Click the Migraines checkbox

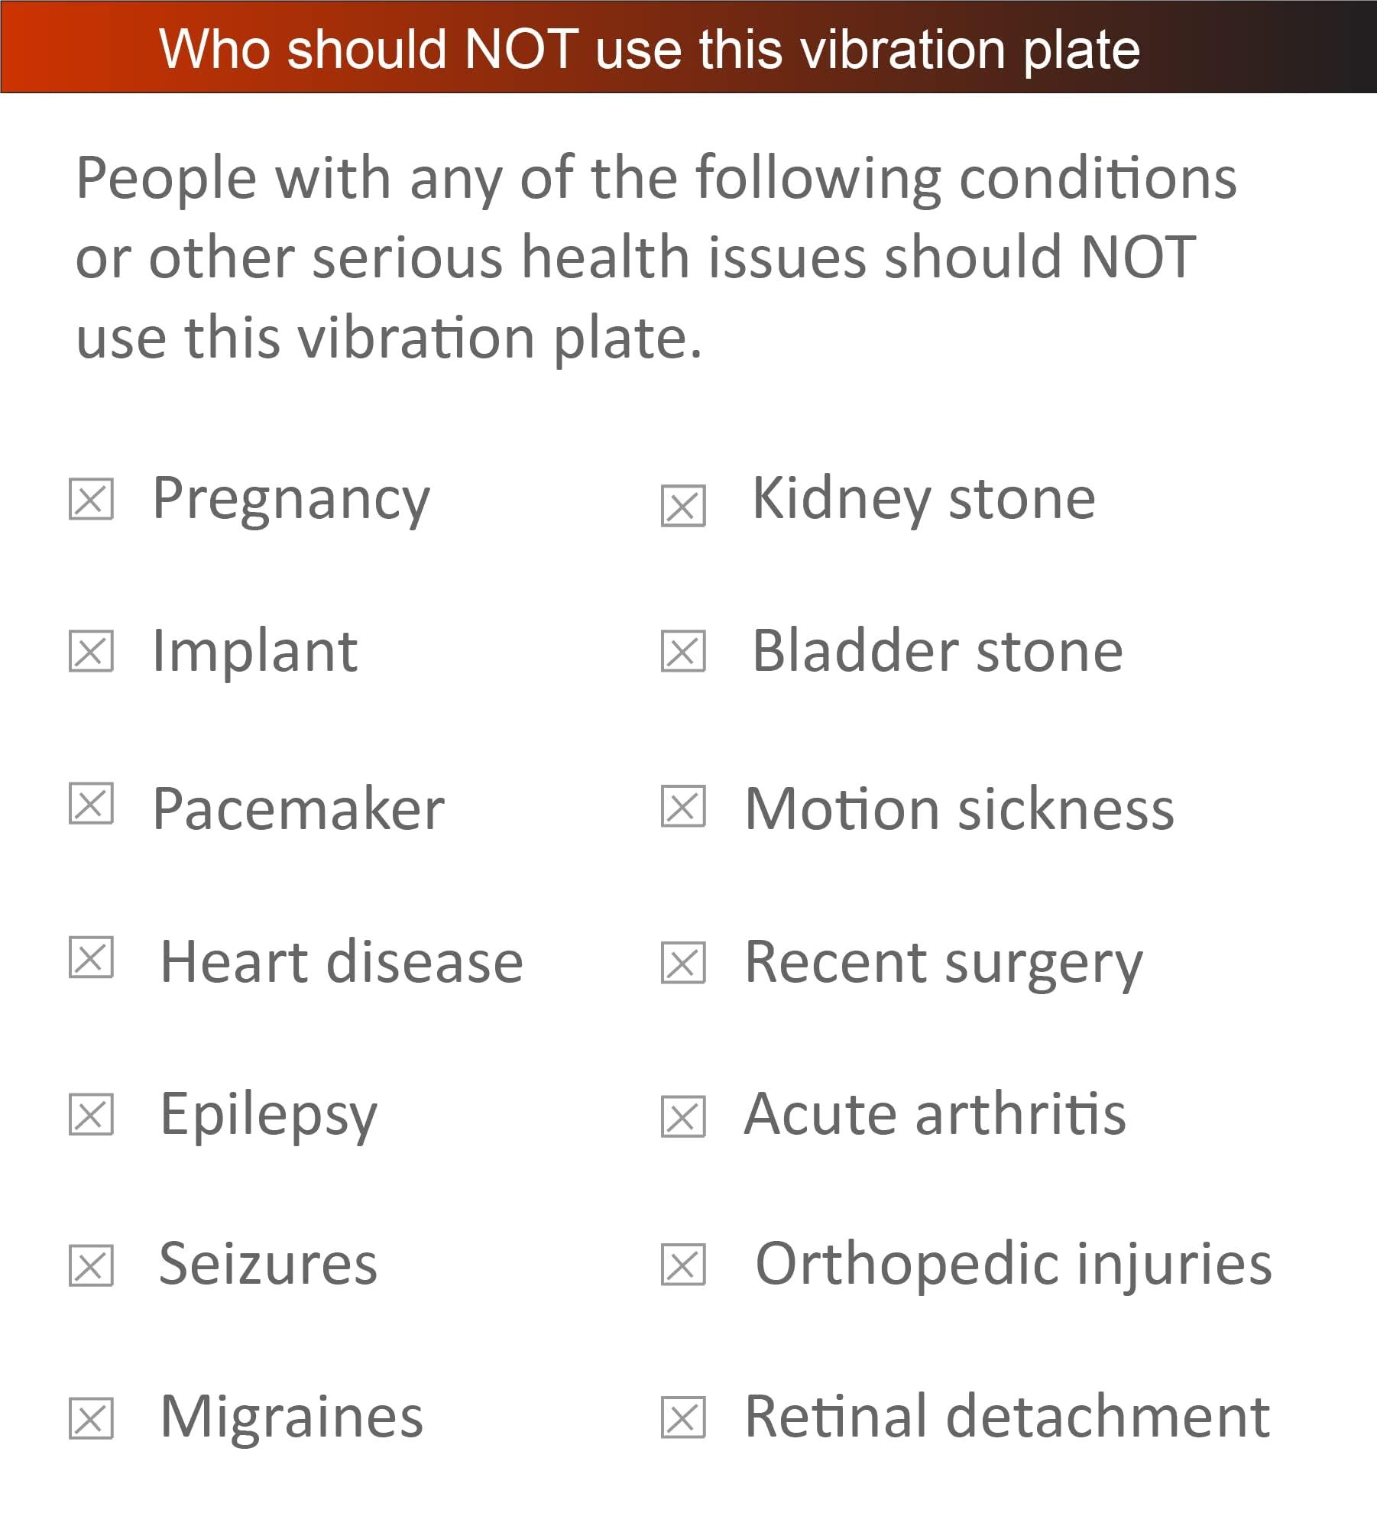[x=91, y=1418]
